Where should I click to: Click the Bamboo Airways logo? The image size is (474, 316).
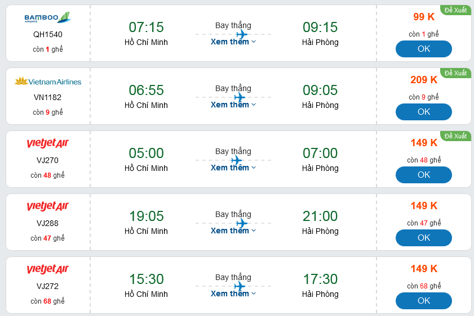point(47,18)
